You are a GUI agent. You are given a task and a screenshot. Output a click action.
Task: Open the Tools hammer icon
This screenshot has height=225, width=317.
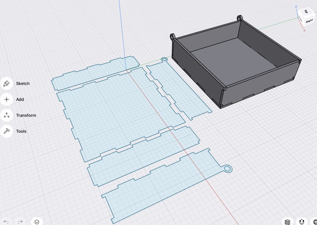click(7, 131)
